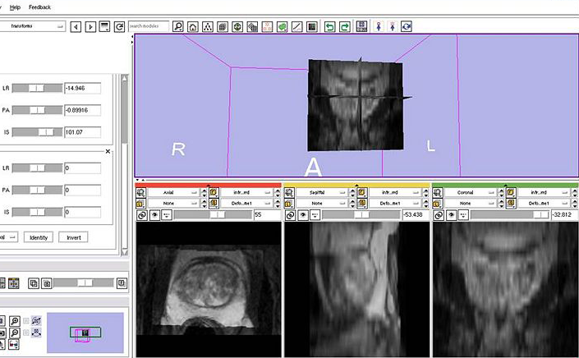Image resolution: width=579 pixels, height=358 pixels.
Task: Click the Identity button
Action: (x=38, y=237)
